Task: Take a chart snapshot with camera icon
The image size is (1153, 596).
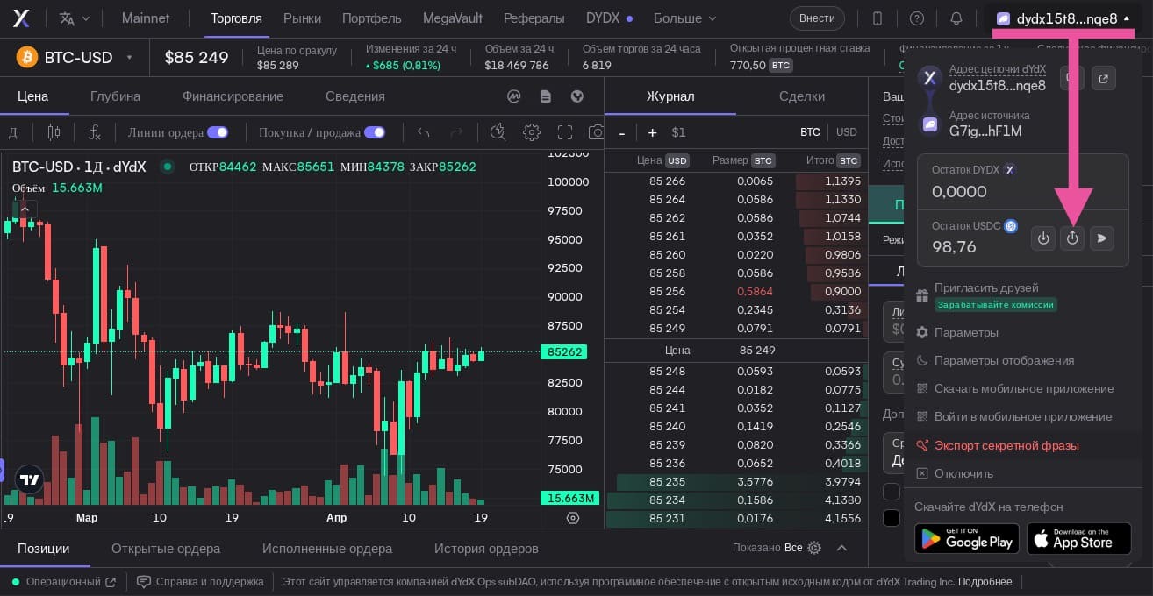Action: tap(597, 132)
